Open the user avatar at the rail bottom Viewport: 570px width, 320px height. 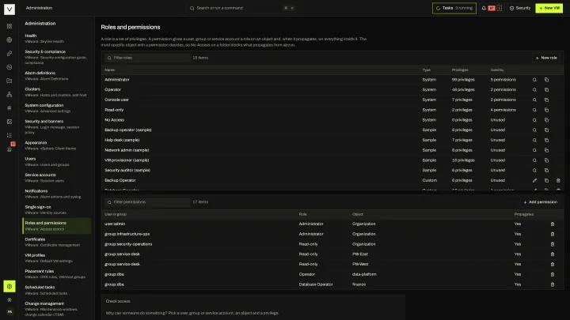pyautogui.click(x=9, y=311)
